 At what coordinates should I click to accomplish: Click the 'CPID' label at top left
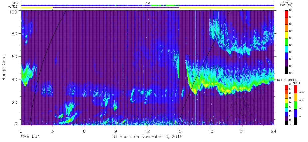pos(15,3)
